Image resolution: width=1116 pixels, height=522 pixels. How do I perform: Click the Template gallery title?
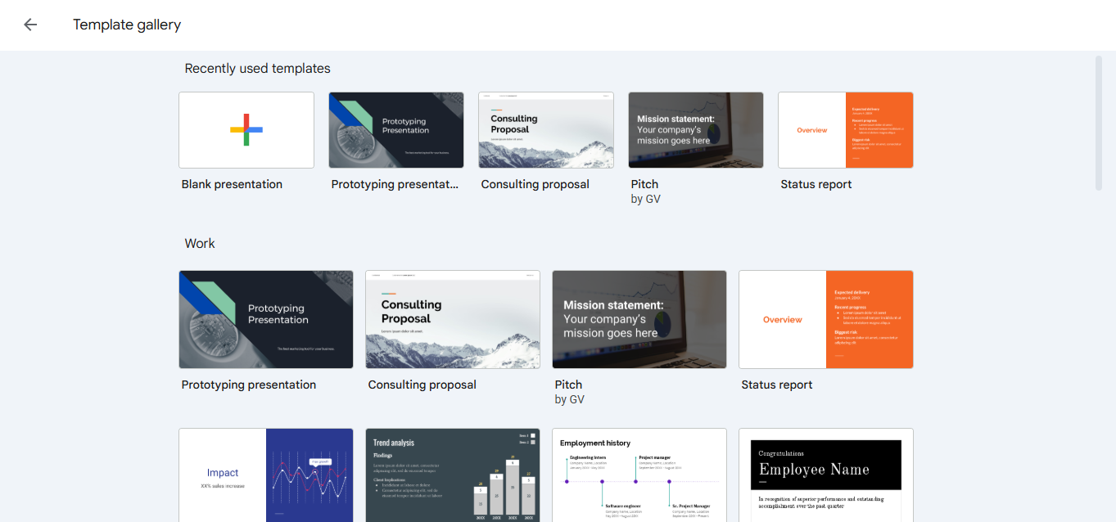coord(127,25)
